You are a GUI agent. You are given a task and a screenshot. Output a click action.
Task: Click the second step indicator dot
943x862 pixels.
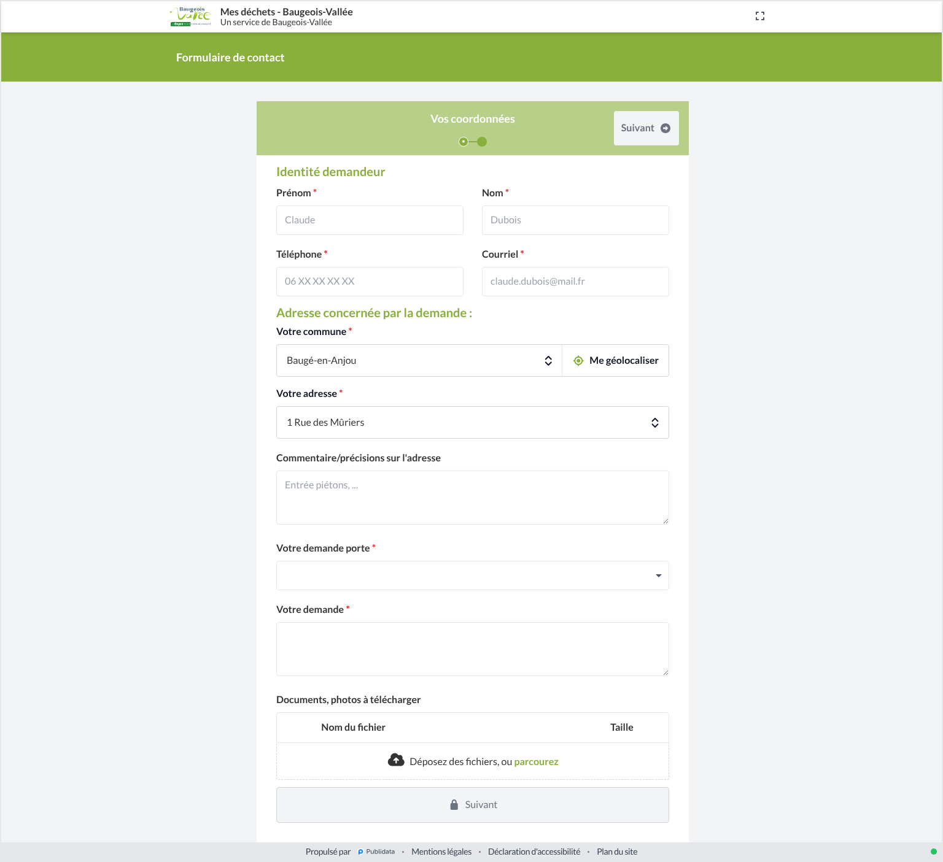(x=482, y=142)
